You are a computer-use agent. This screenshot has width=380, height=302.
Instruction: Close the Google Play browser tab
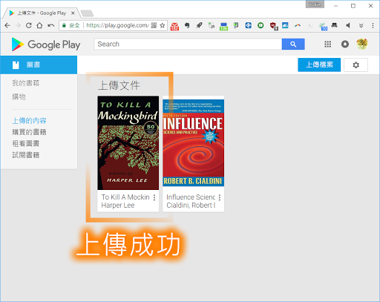tap(73, 13)
